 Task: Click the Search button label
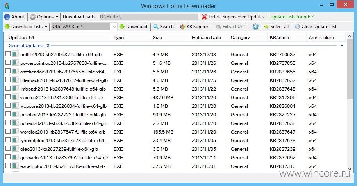point(167,27)
